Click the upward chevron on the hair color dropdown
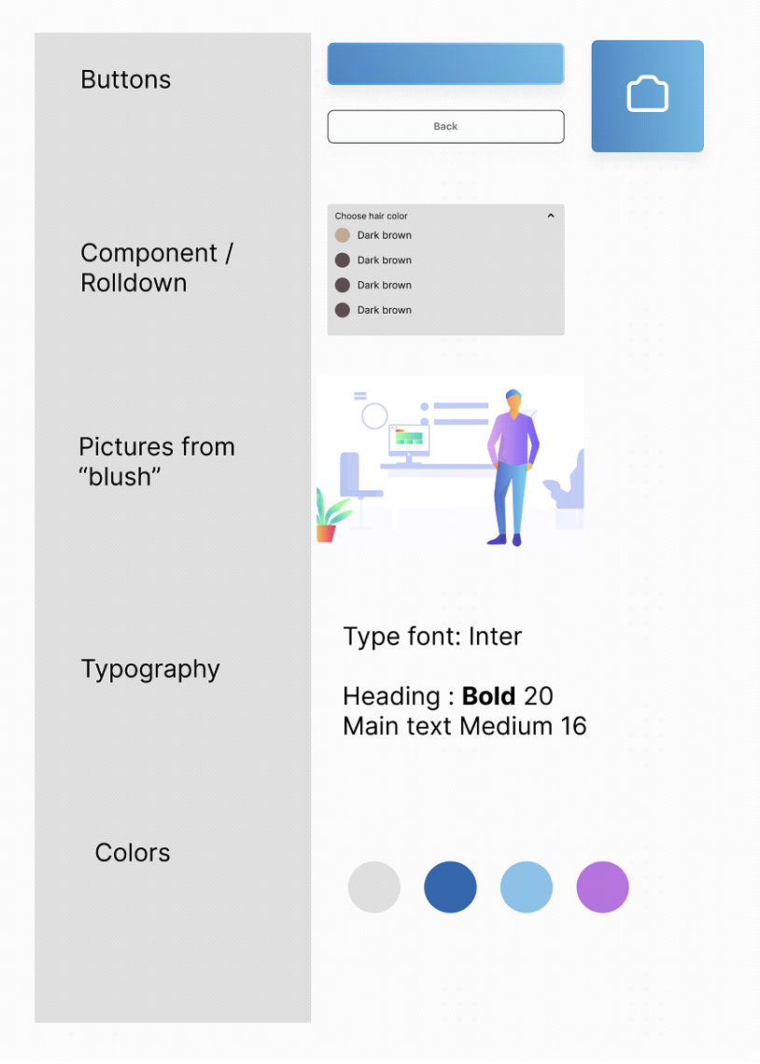This screenshot has width=760, height=1064. pos(551,216)
